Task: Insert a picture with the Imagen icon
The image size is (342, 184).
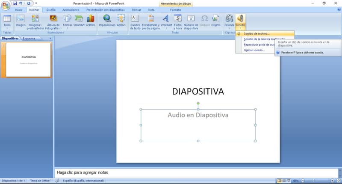Action: point(21,21)
